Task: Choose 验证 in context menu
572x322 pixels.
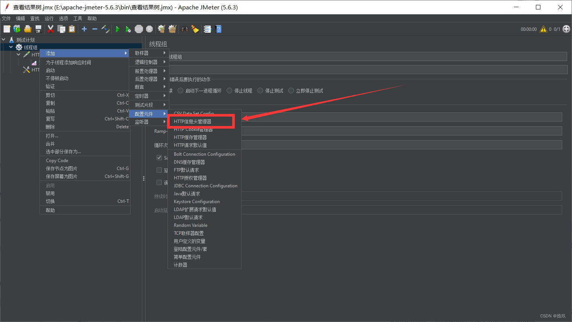Action: [85, 86]
